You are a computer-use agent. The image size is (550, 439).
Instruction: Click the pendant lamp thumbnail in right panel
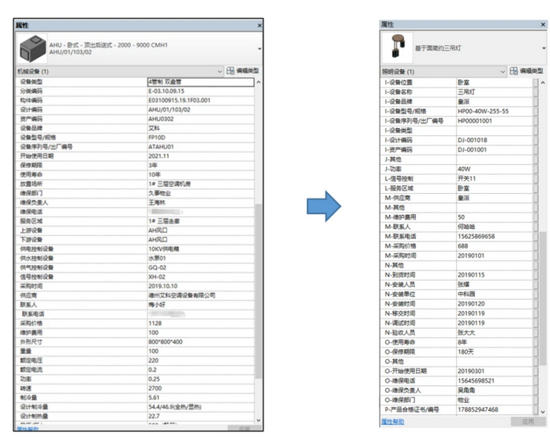[x=398, y=48]
